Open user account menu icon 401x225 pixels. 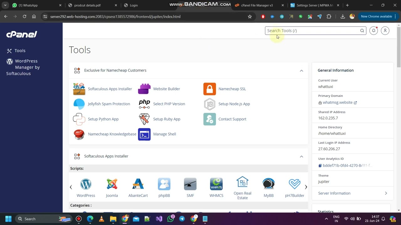pyautogui.click(x=385, y=31)
